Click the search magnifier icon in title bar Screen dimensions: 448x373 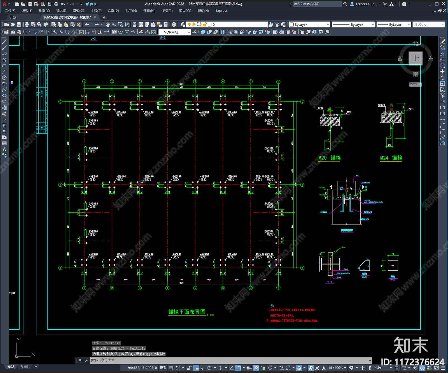coord(345,4)
